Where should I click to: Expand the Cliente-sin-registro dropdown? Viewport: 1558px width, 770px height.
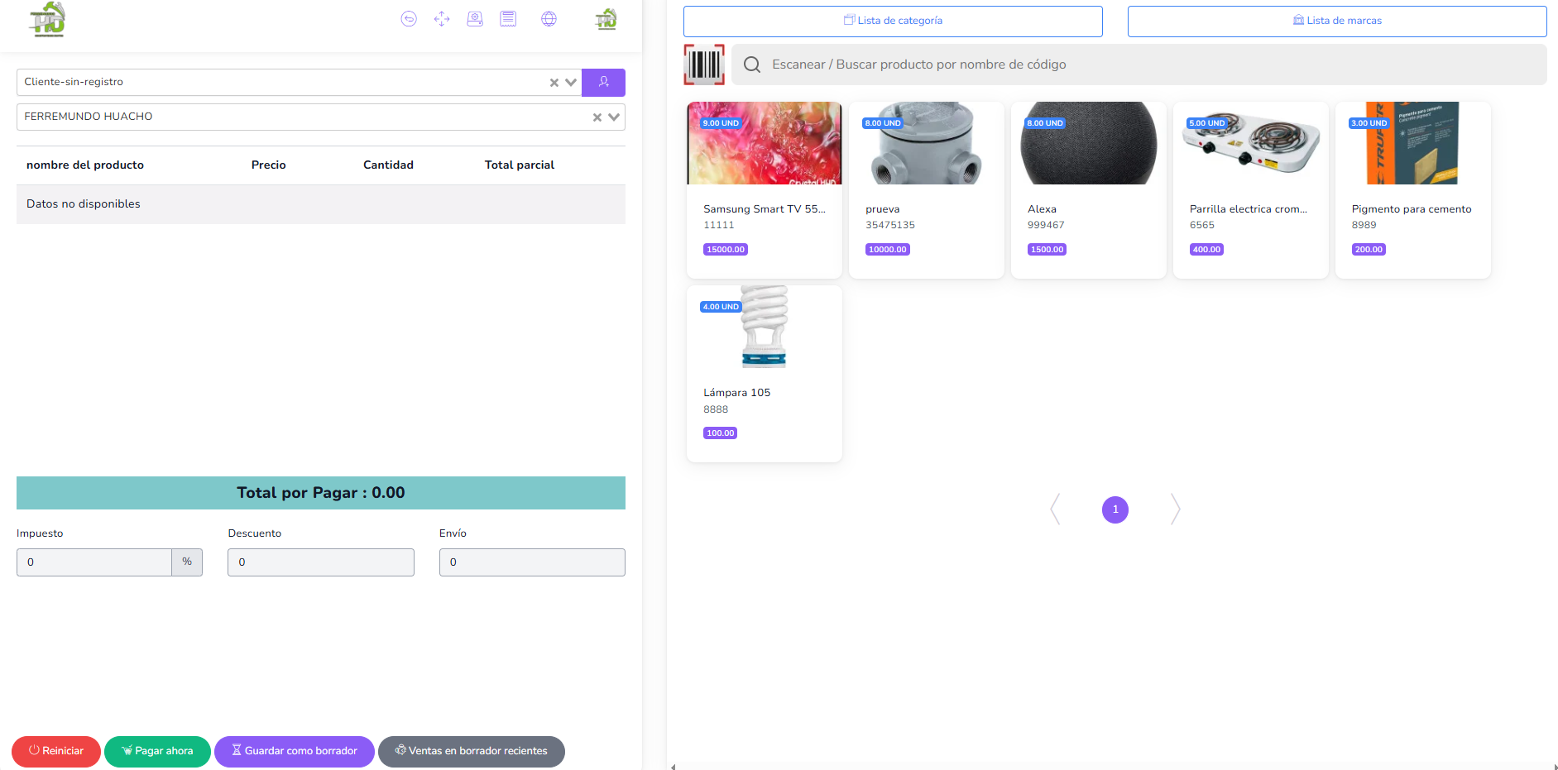[571, 83]
